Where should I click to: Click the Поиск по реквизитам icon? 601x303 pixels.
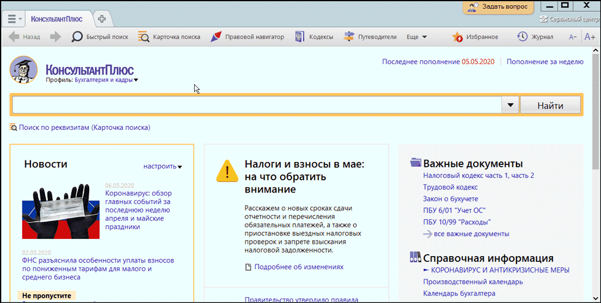13,127
